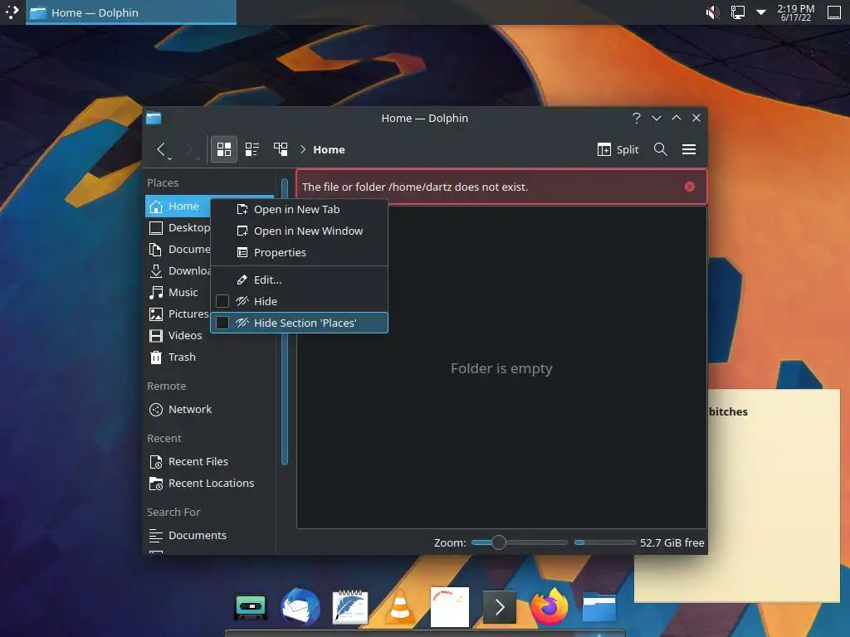
Task: Click the Home breadcrumb
Action: (329, 149)
